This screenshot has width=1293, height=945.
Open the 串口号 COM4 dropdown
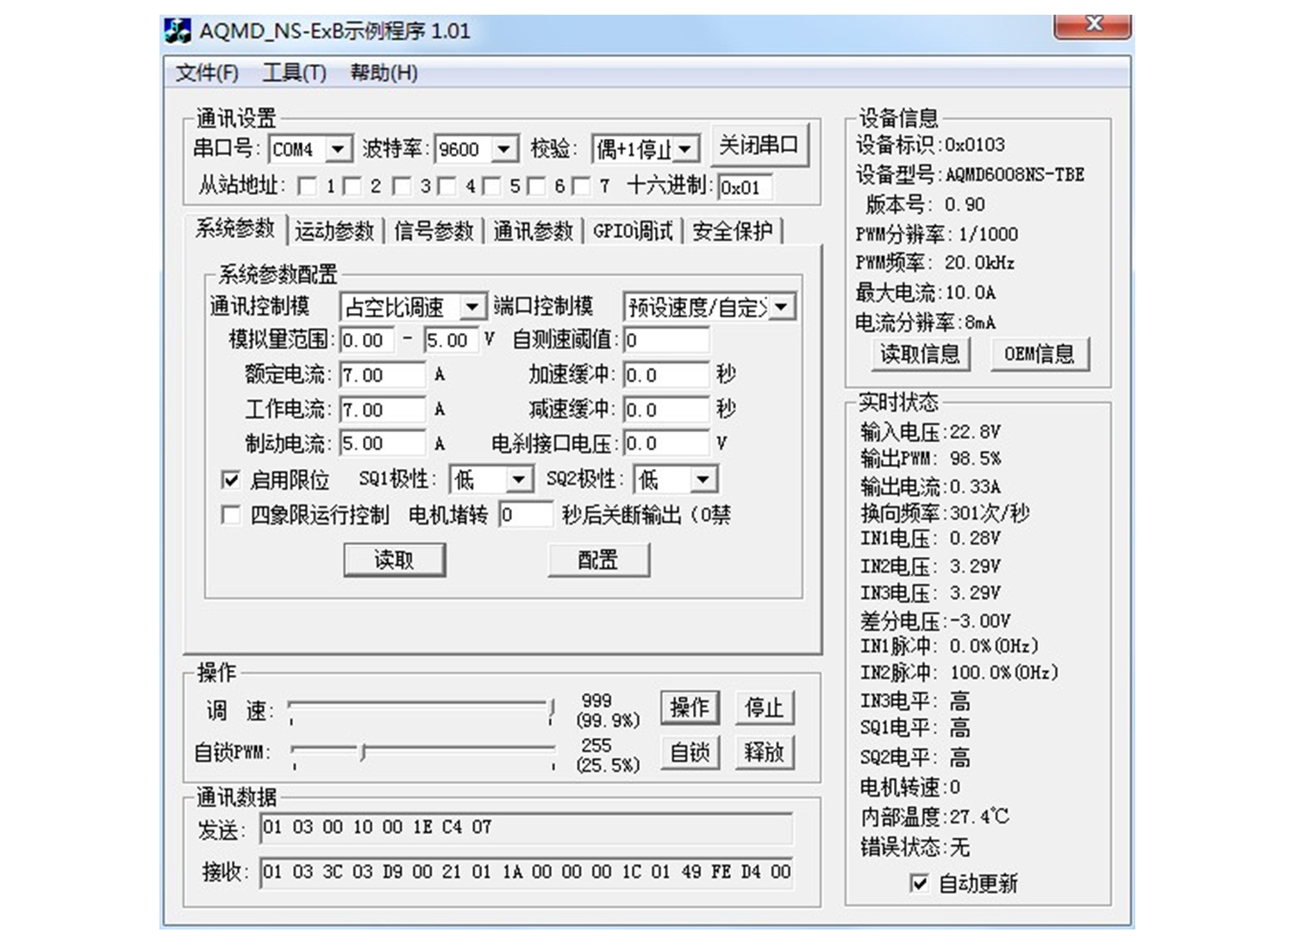pos(338,149)
